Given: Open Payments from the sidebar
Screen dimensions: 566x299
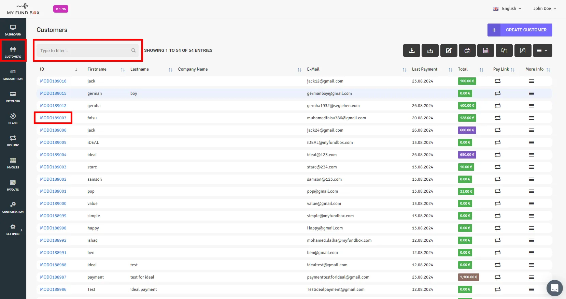Looking at the screenshot, I should point(13,97).
